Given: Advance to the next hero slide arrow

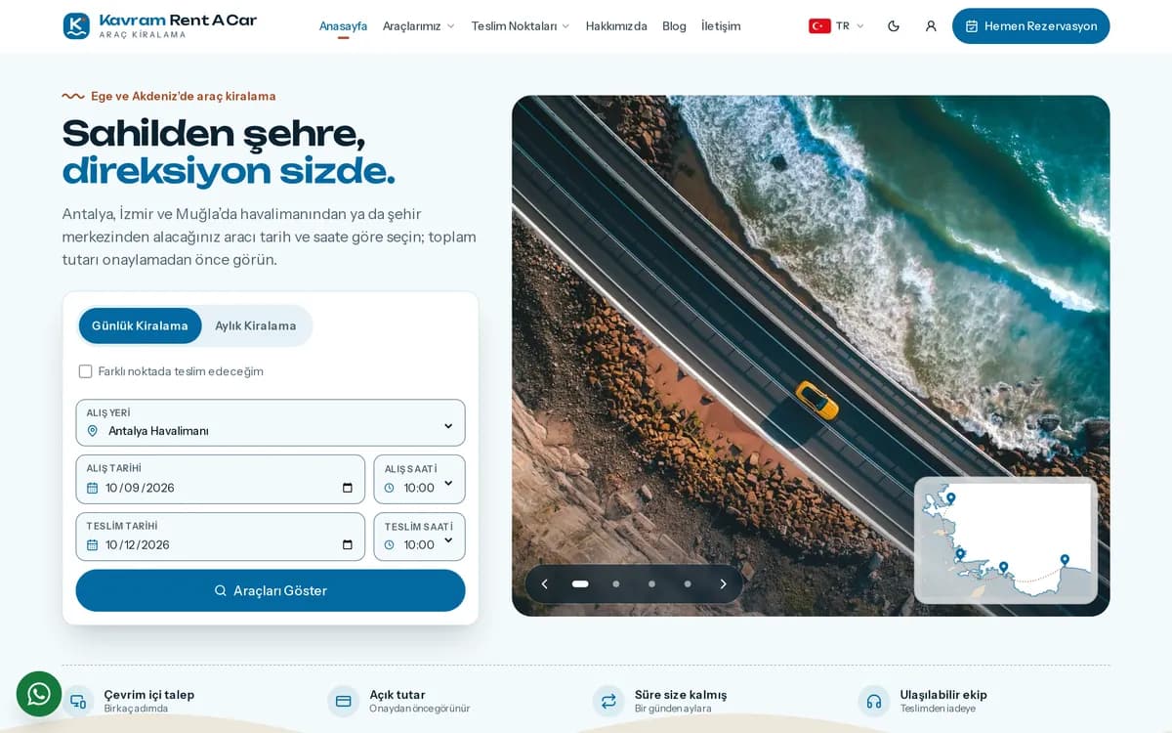Looking at the screenshot, I should 723,584.
